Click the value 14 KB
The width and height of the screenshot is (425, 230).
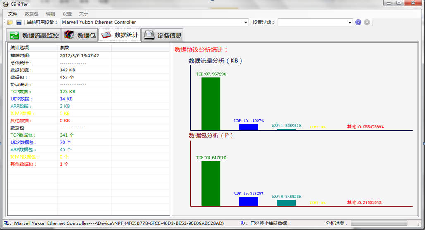tap(66, 99)
